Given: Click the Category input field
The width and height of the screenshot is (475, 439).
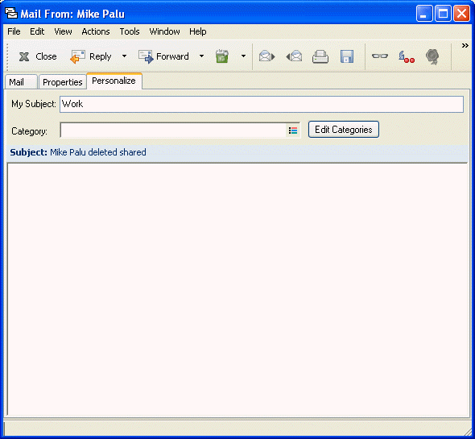Looking at the screenshot, I should (173, 130).
